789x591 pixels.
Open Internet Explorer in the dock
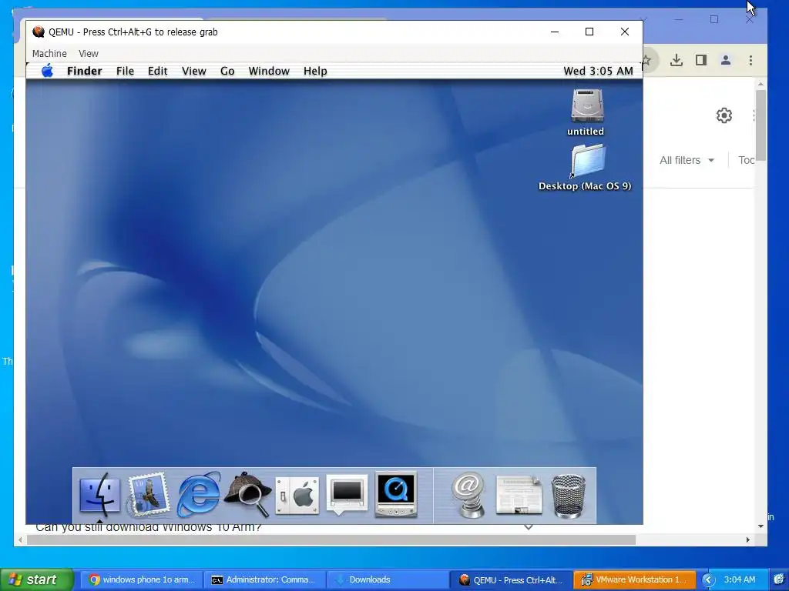[x=198, y=495]
